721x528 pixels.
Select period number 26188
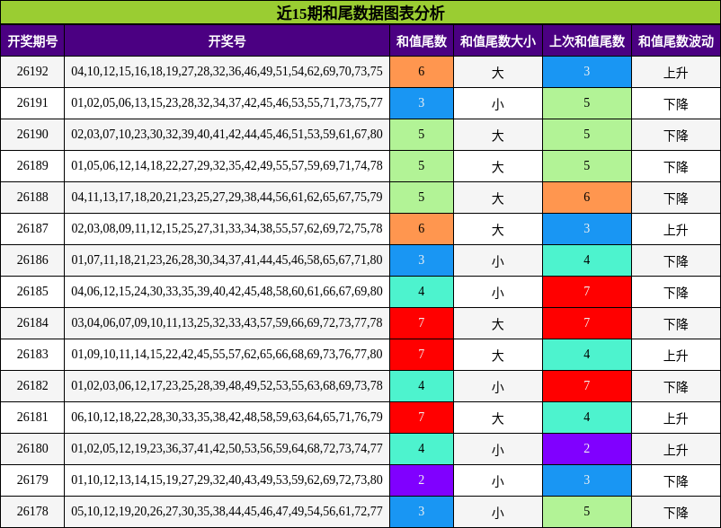(32, 197)
